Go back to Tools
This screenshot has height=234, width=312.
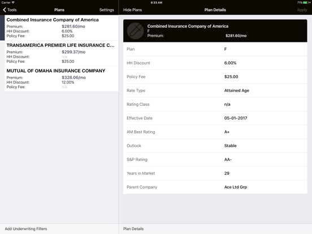(10, 10)
